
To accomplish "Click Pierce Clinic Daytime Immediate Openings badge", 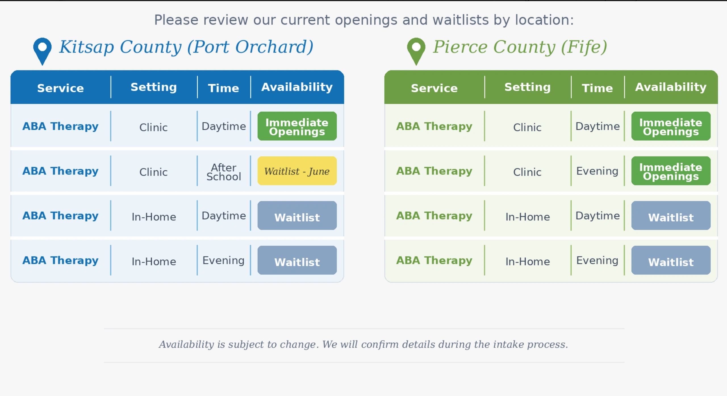I will (x=671, y=126).
